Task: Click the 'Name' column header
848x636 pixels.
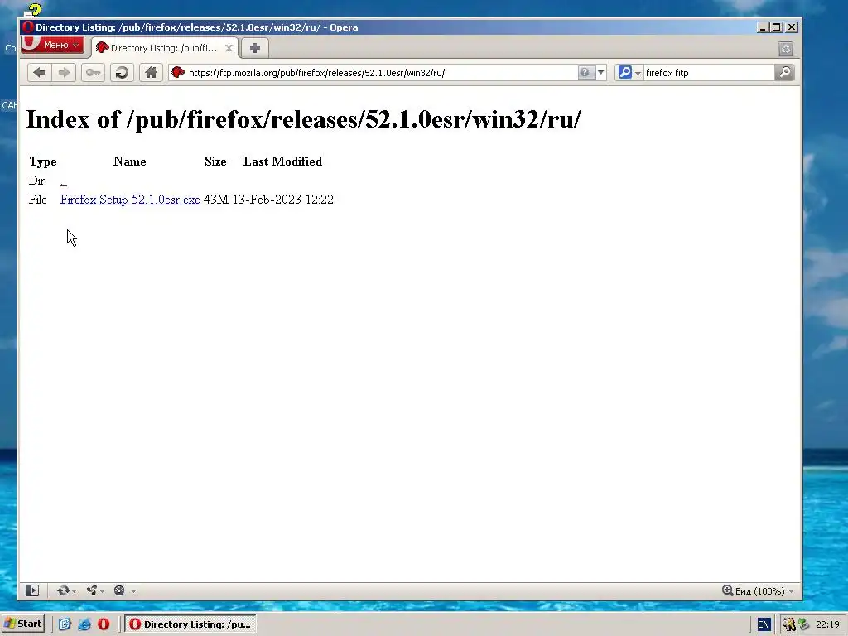Action: pos(130,161)
